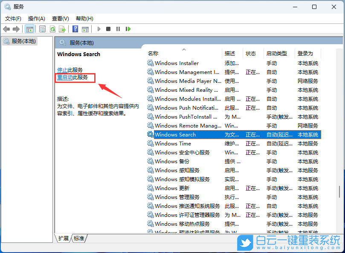Open the 操作(A) menu

36,18
